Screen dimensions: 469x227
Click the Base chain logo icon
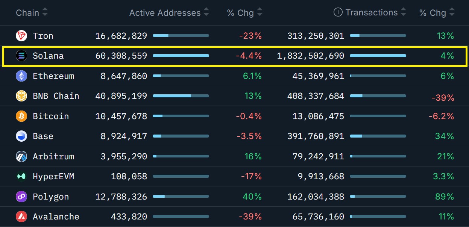pos(21,136)
